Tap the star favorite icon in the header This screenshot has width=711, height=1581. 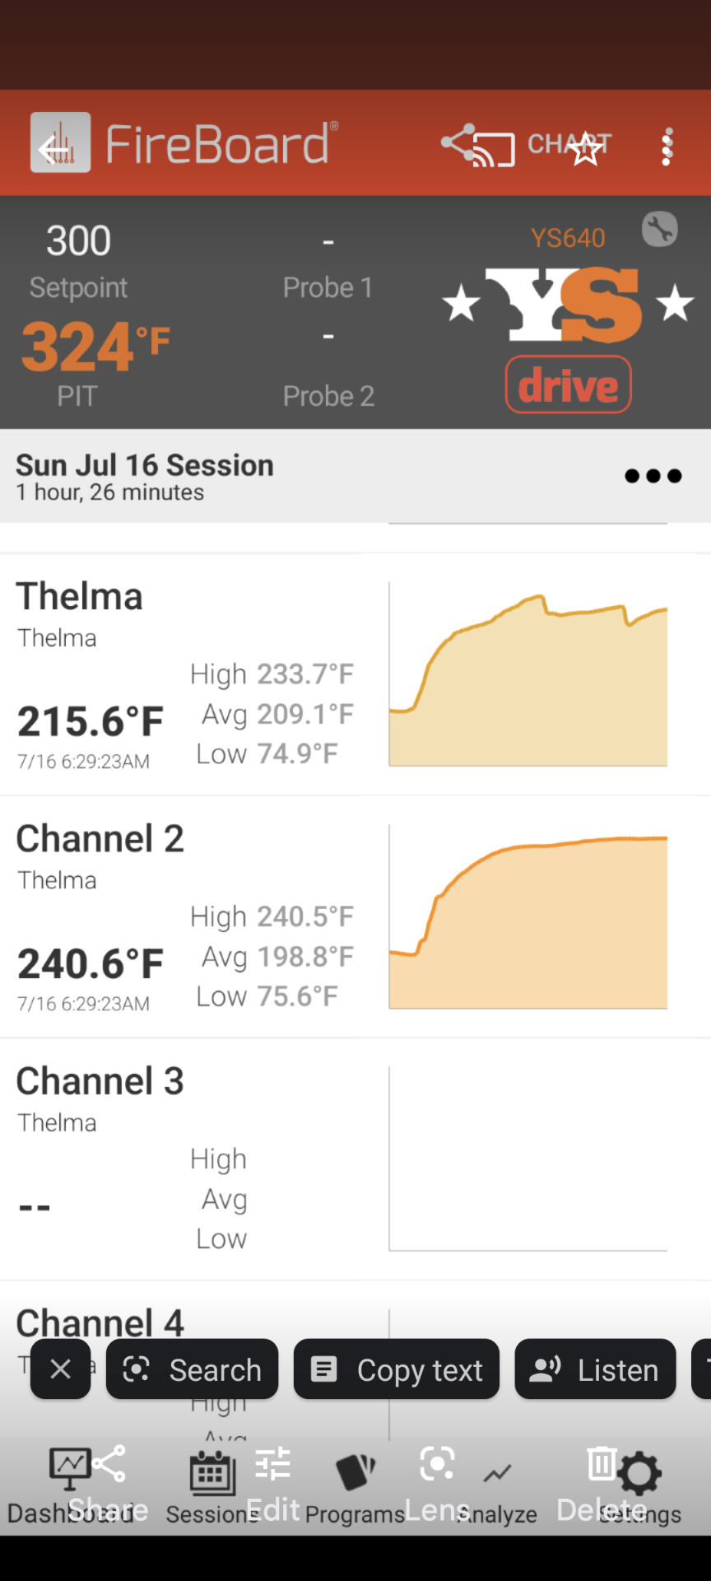pyautogui.click(x=586, y=148)
